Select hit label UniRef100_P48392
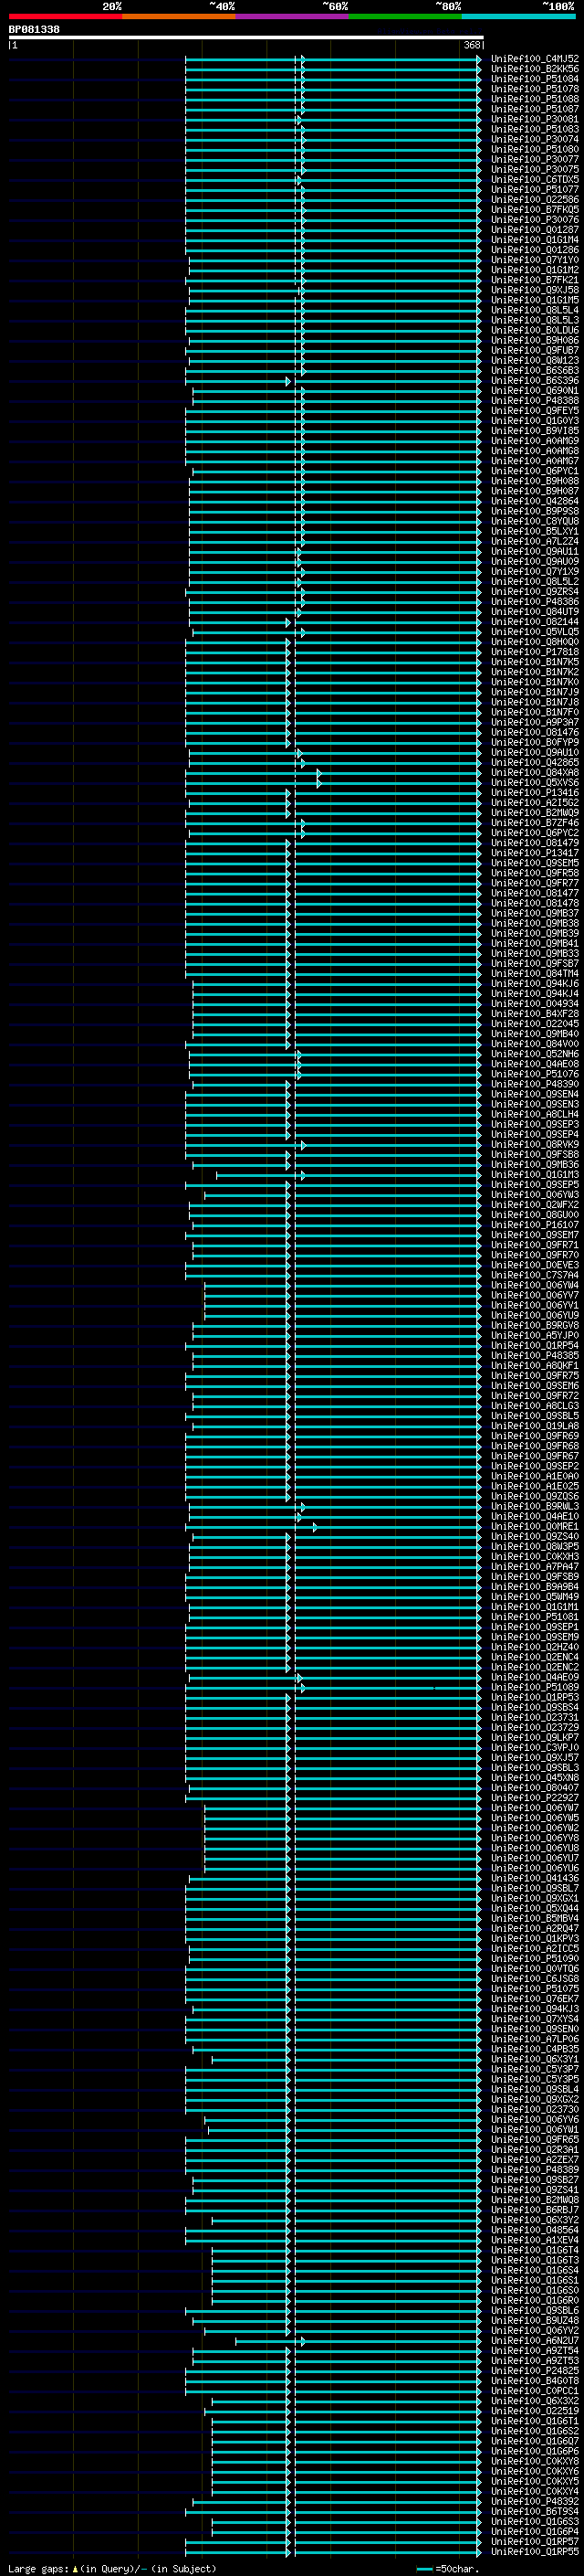 point(535,2502)
